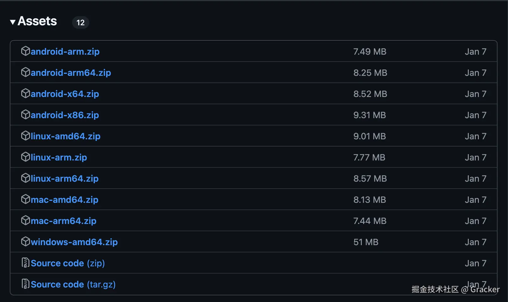Download mac-amd64.zip asset
Screen dimensions: 508x302
click(65, 200)
